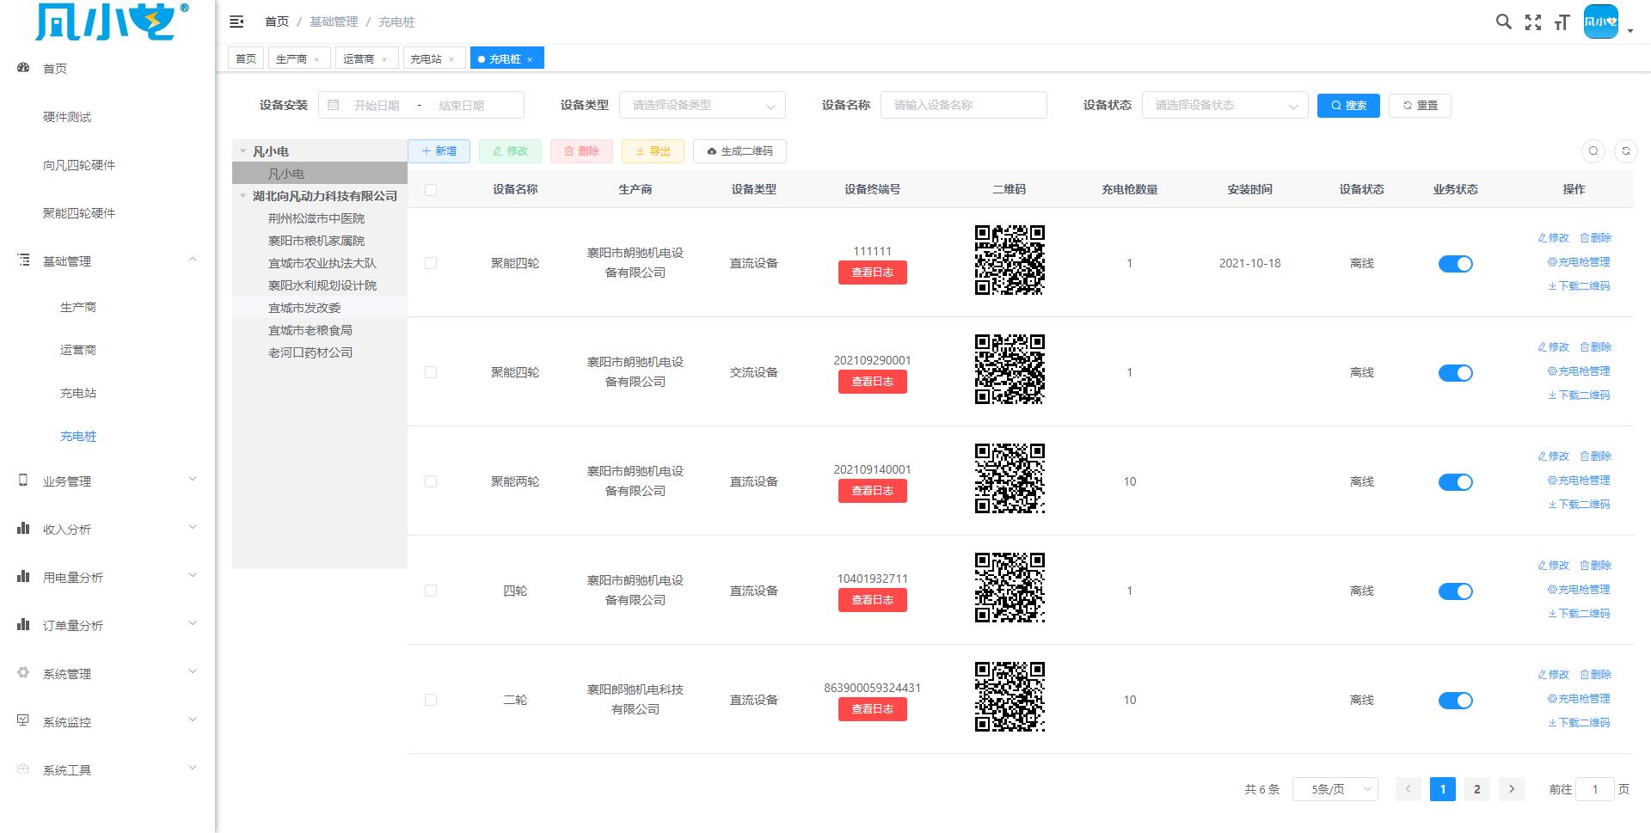Open the 设备状态 dropdown
The height and width of the screenshot is (833, 1651).
[x=1223, y=105]
